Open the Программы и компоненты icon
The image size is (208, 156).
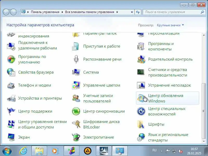tap(141, 46)
